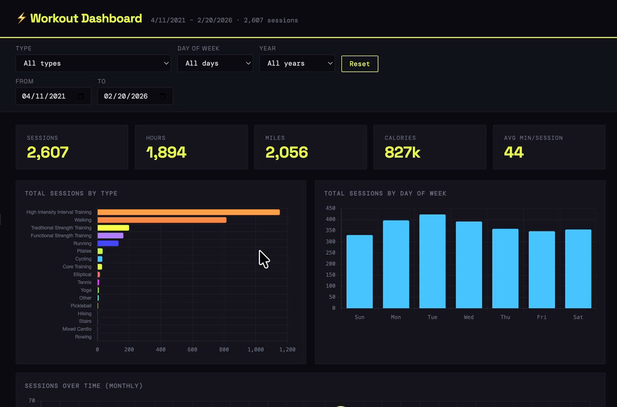The width and height of the screenshot is (617, 407).
Task: Click the Sunday bar in the weekday chart
Action: tap(360, 272)
